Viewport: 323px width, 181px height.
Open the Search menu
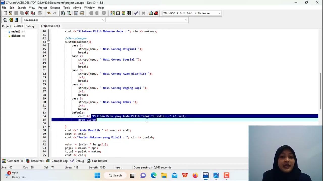point(22,8)
